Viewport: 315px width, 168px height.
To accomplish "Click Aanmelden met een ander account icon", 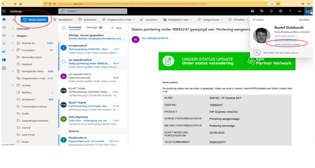I will tap(257, 52).
